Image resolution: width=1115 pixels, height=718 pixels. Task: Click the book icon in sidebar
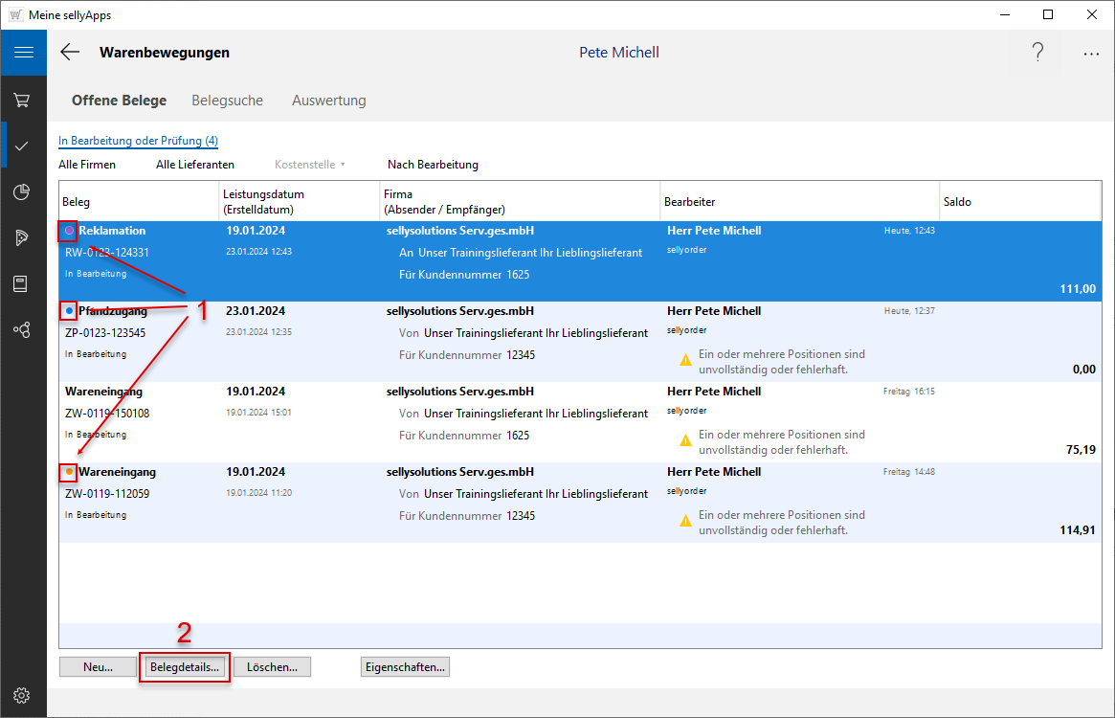(22, 283)
